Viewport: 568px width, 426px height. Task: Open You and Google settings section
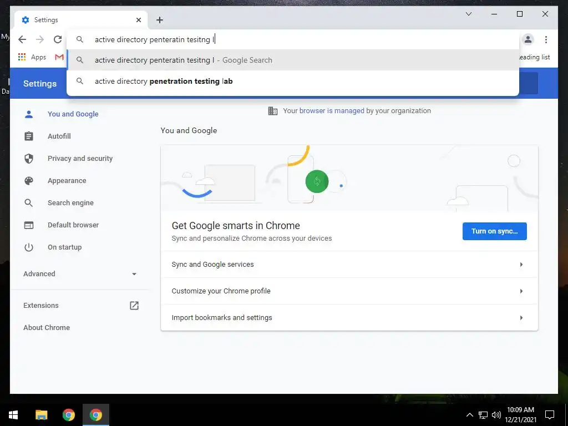pos(73,114)
